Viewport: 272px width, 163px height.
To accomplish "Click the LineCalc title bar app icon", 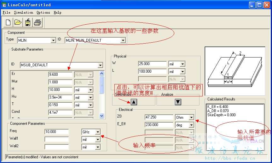I will click(4, 5).
